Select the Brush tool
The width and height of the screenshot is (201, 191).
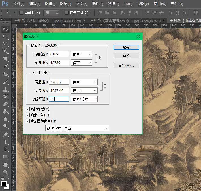click(5, 82)
